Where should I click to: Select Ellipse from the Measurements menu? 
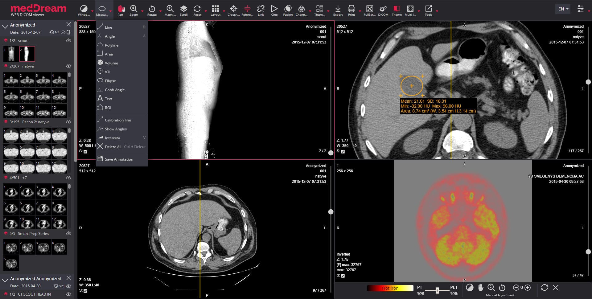pyautogui.click(x=110, y=80)
